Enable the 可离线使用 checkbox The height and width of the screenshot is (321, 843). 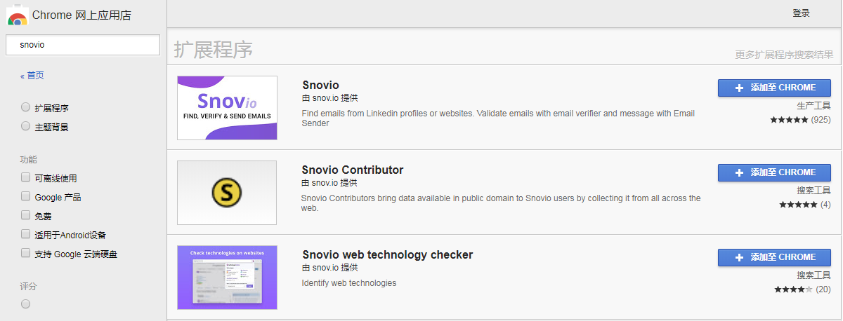[x=26, y=178]
